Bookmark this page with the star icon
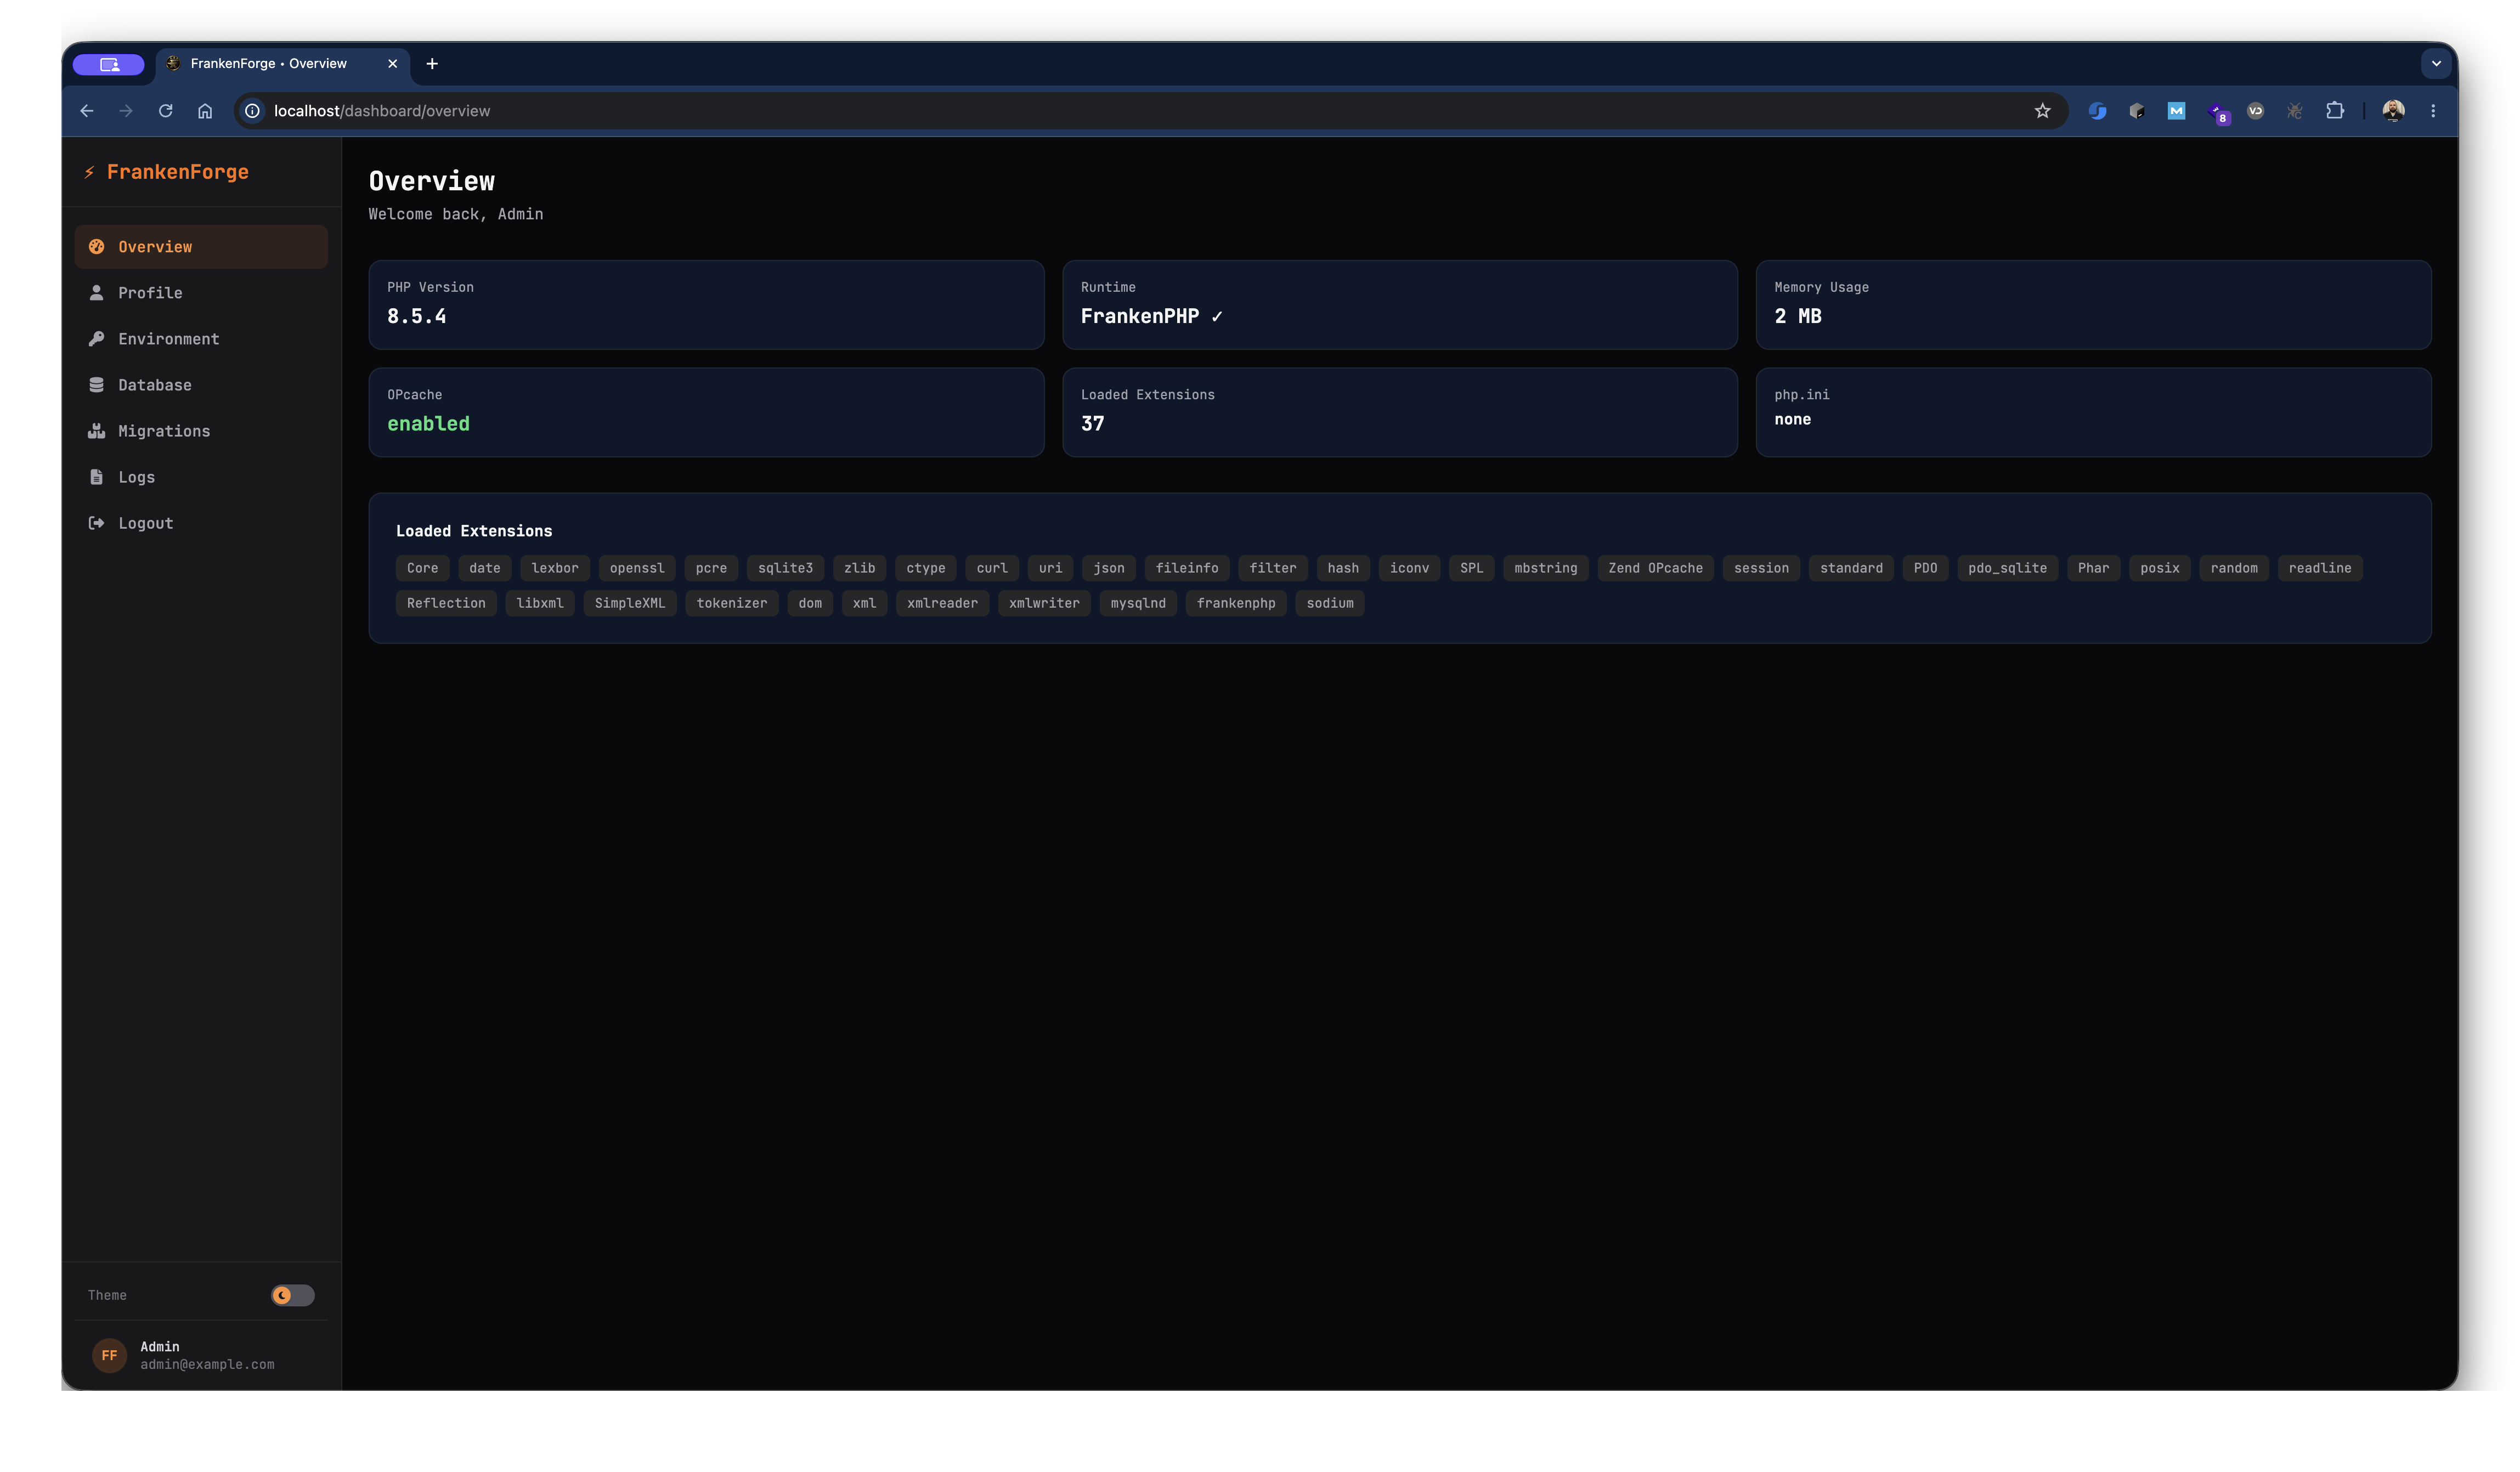2520x1472 pixels. (2043, 111)
